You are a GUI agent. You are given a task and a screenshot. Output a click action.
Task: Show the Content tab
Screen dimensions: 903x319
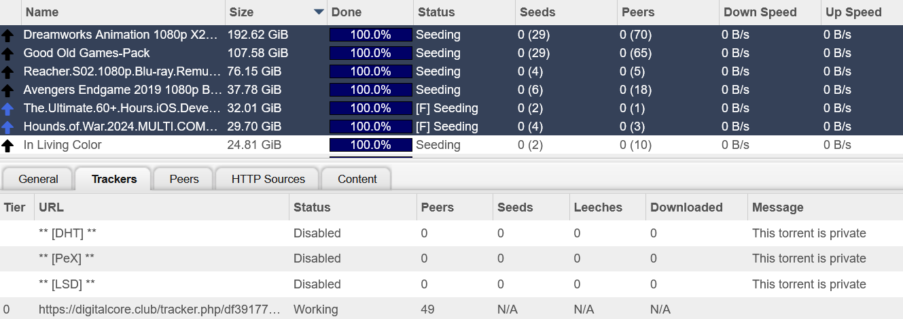coord(357,179)
